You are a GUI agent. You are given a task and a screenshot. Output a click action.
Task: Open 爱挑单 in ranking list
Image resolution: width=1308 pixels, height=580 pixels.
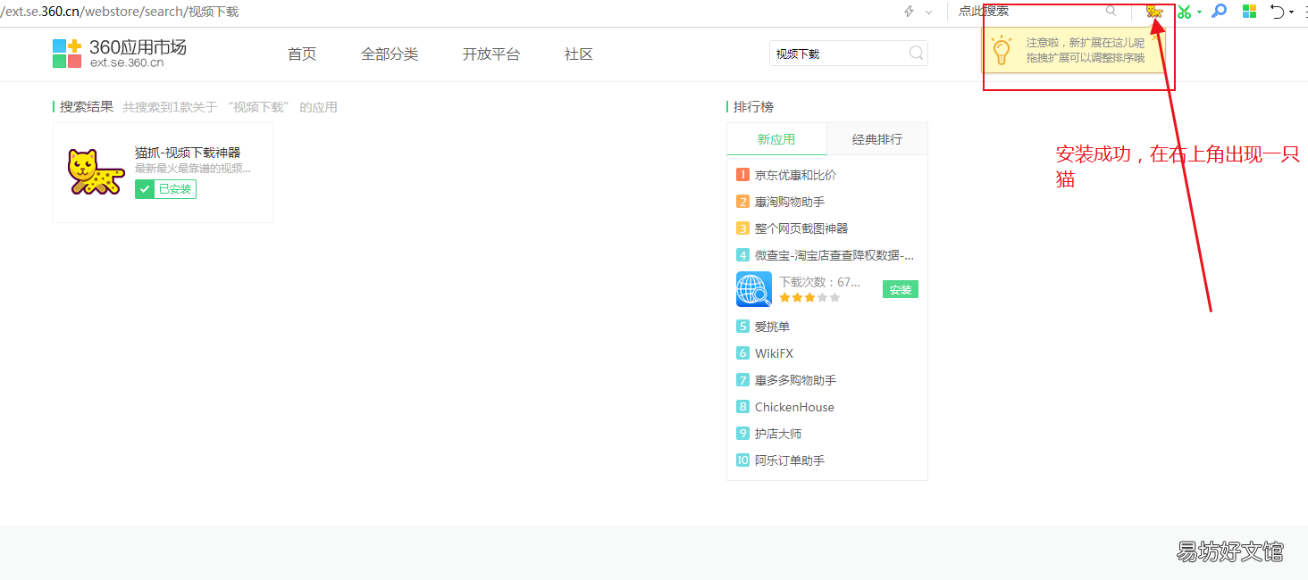pos(773,327)
